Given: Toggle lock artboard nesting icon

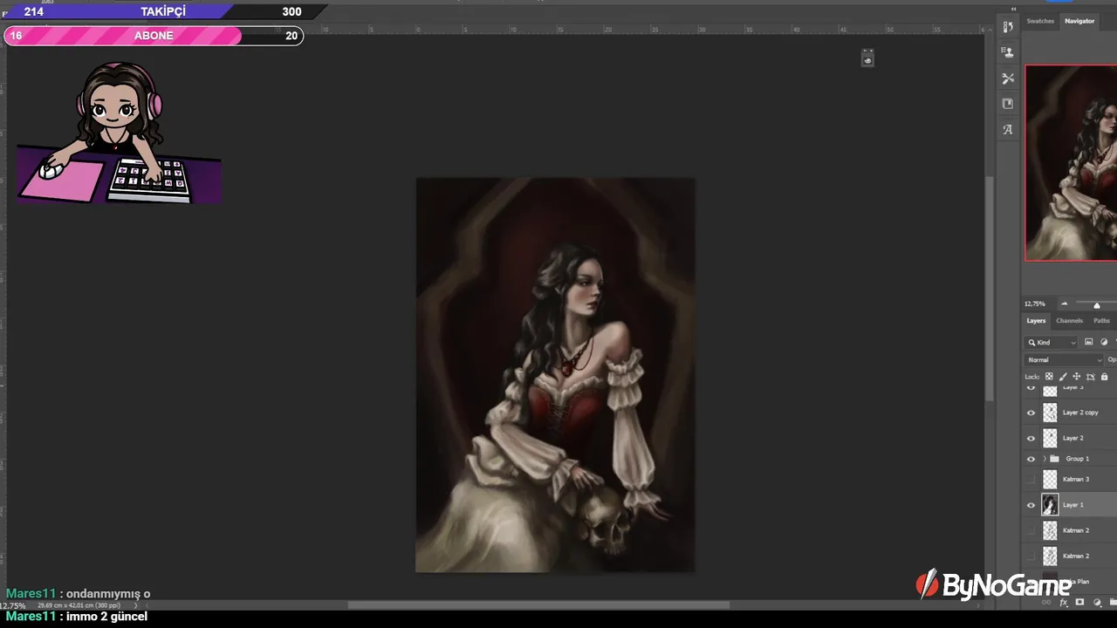Looking at the screenshot, I should tap(1090, 377).
